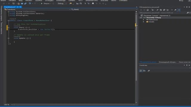Click the Save All toolbar icon
Screen dimensions: 191x107
(x=25, y=4)
